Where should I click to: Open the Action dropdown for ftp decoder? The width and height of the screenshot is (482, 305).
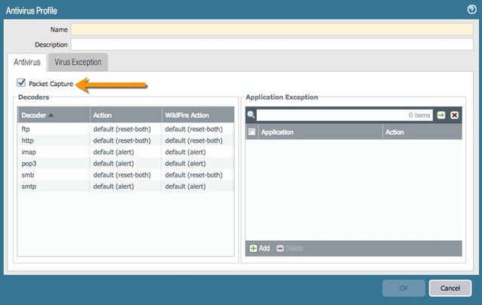[x=125, y=129]
